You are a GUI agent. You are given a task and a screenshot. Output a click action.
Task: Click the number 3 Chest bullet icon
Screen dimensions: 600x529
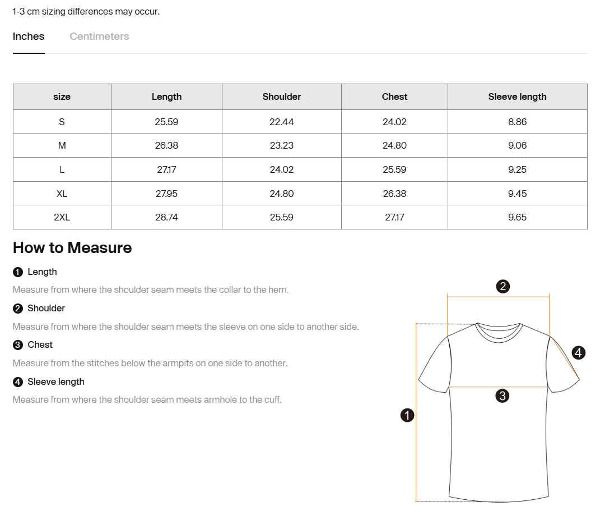(17, 345)
